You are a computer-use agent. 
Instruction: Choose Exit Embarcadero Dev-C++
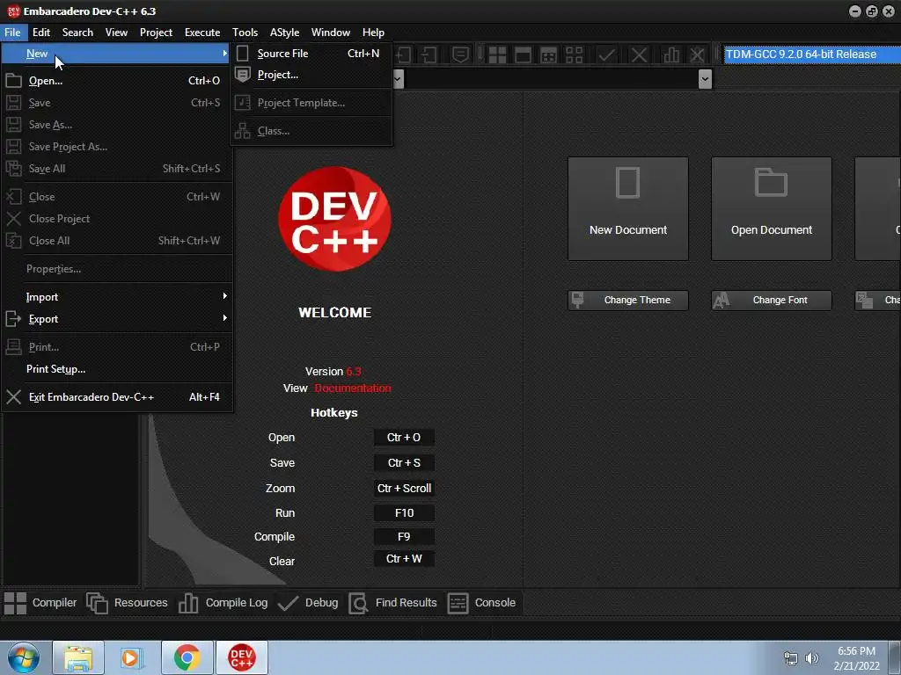point(117,397)
